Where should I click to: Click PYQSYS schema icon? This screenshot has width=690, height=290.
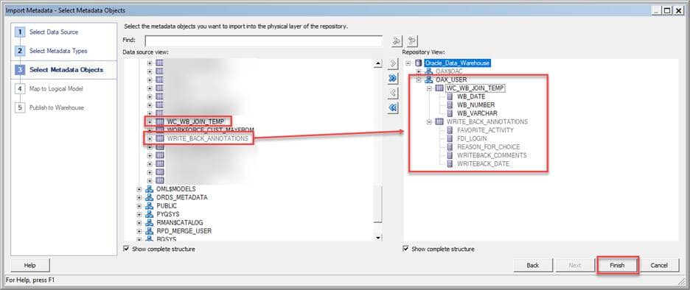[x=149, y=214]
